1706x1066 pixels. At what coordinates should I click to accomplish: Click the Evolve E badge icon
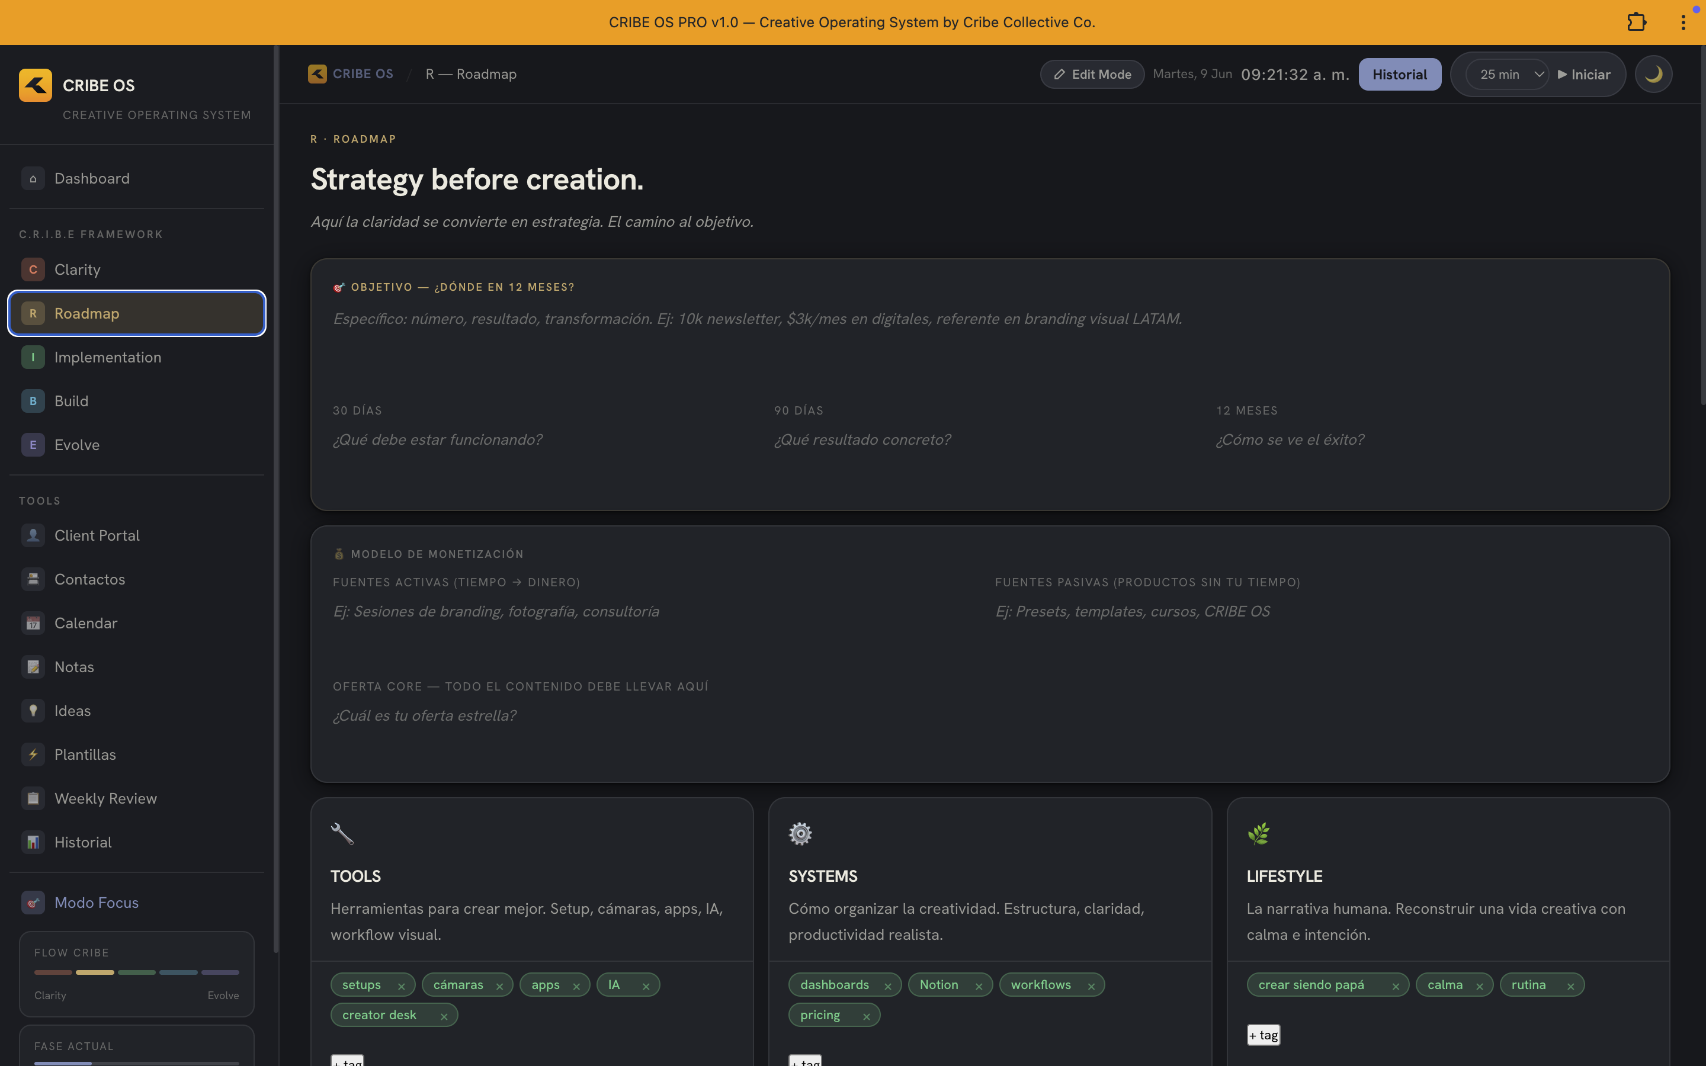[x=33, y=445]
